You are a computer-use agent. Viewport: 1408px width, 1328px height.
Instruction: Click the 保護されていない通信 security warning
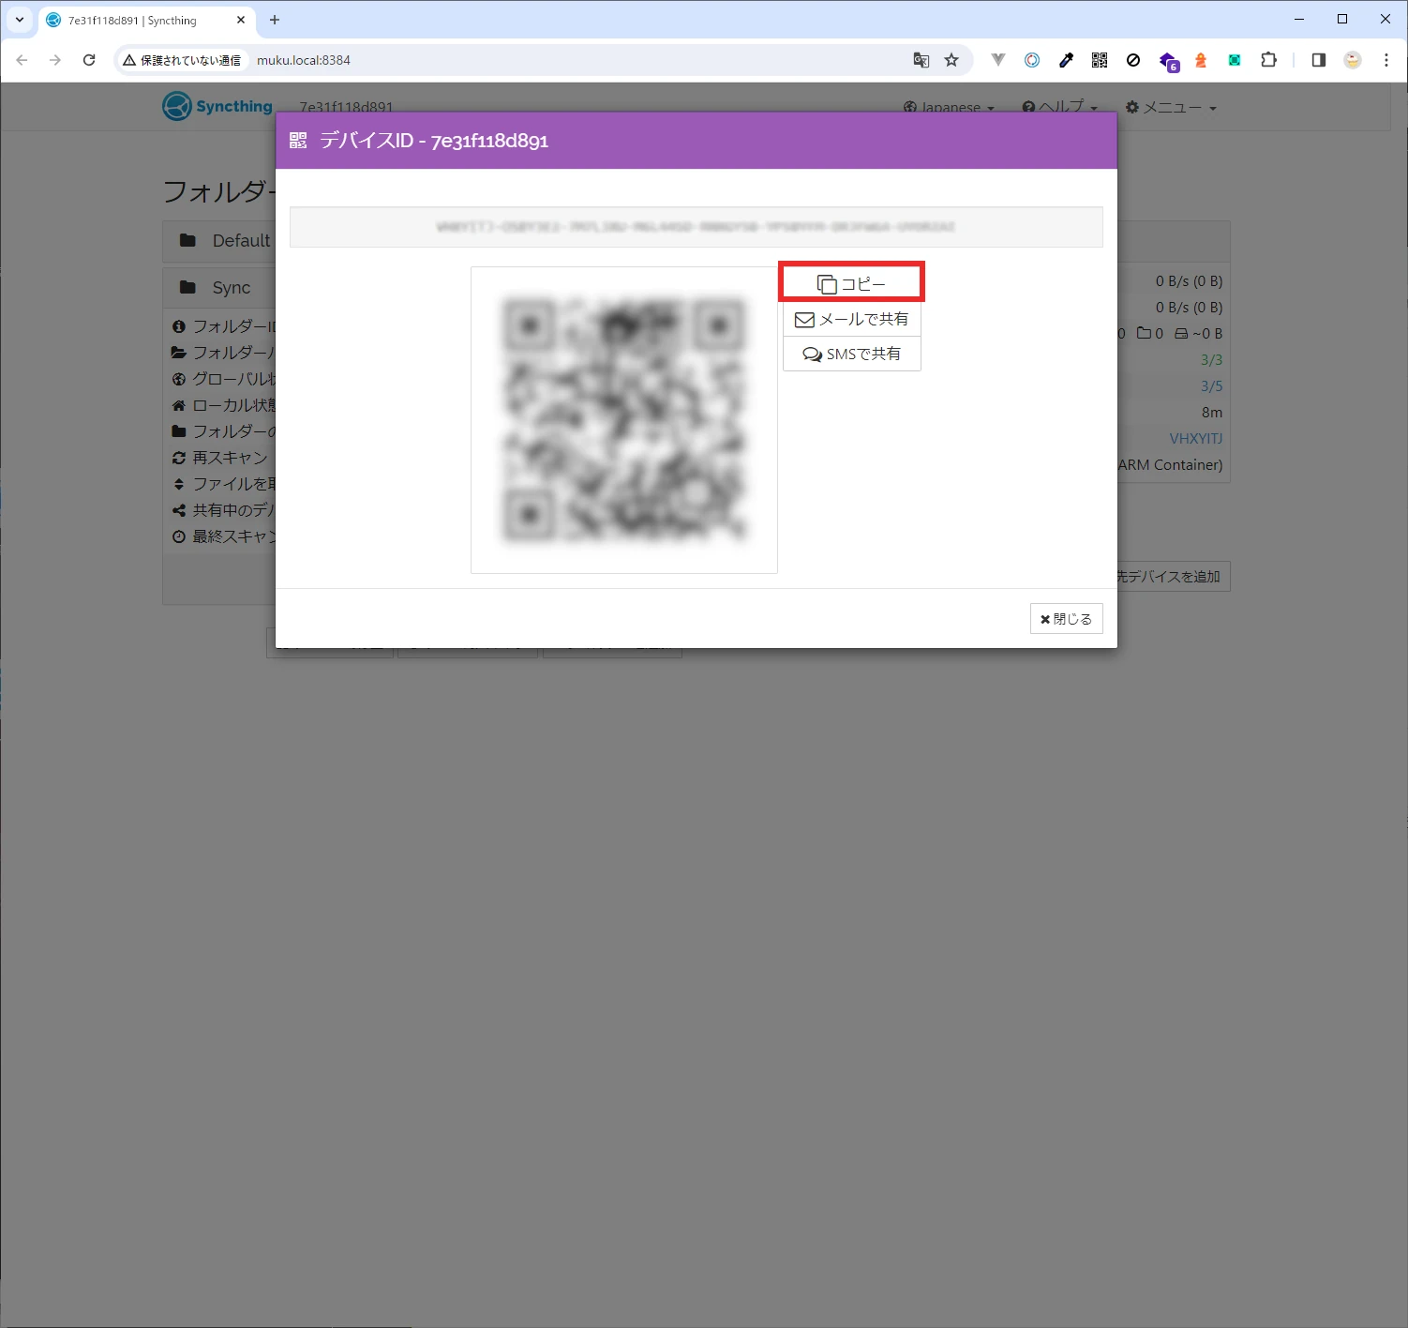coord(182,60)
